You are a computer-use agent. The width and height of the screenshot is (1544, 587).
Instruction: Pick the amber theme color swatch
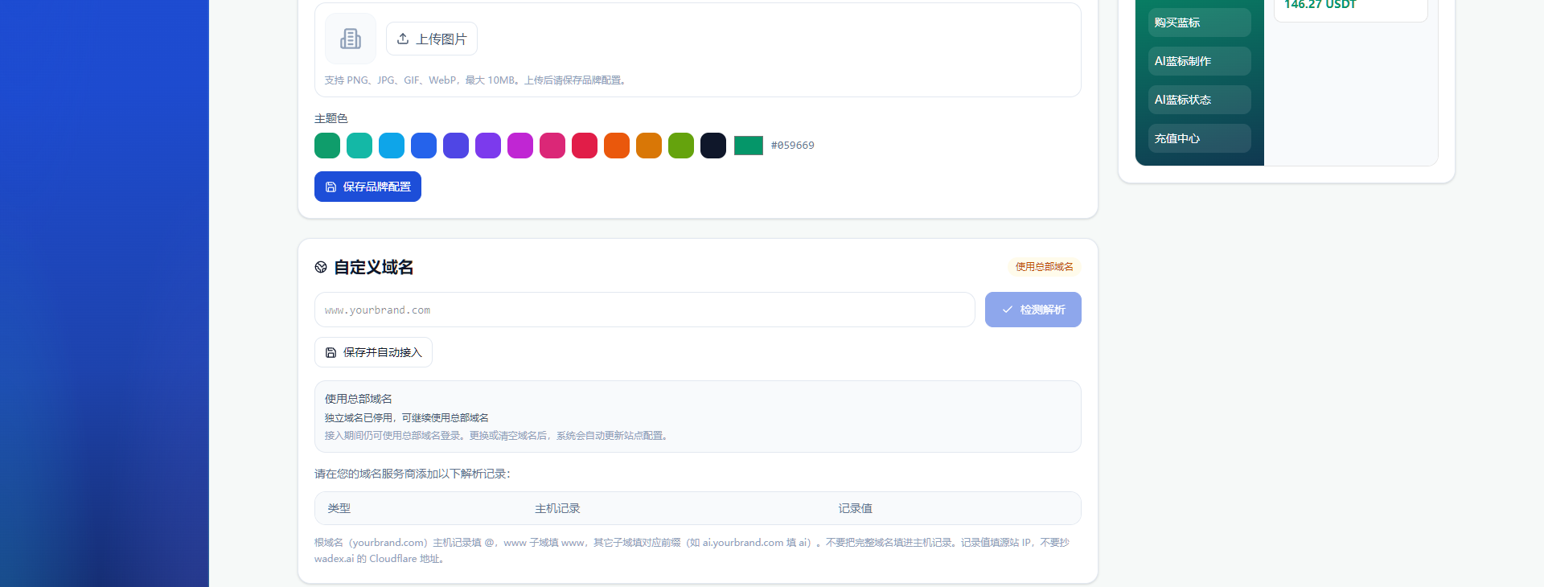click(649, 146)
